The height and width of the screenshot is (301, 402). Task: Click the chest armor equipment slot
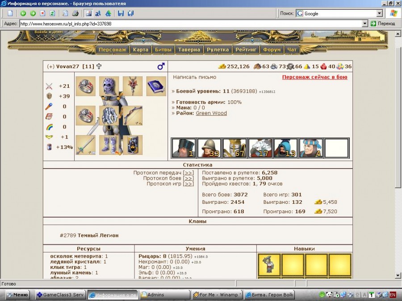coord(109,115)
